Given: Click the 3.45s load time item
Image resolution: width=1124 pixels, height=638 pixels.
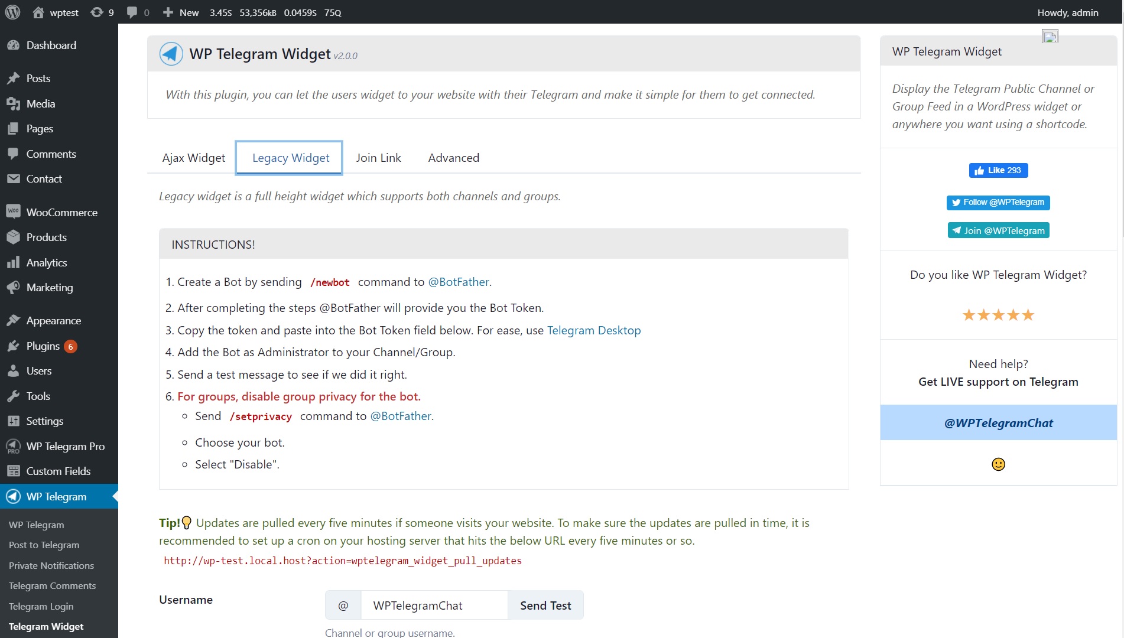Looking at the screenshot, I should 220,12.
